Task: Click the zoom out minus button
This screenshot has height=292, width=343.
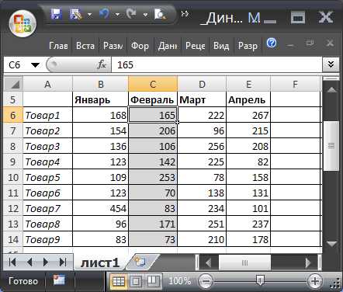Action: (x=206, y=281)
